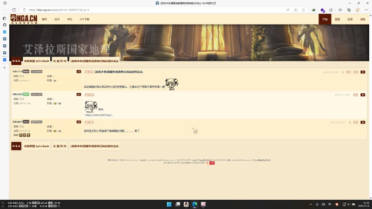Open user profile UID 6077...7512
The width and height of the screenshot is (372, 209).
click(x=21, y=122)
